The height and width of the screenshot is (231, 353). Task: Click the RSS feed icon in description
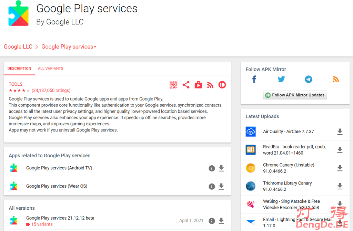point(210,85)
